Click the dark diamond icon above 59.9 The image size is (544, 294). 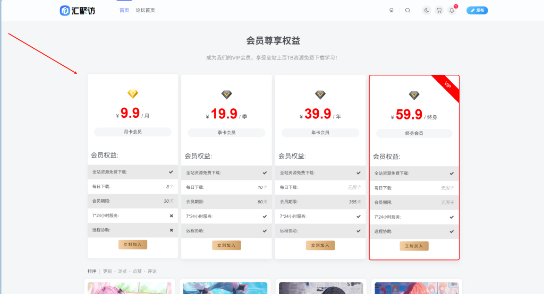click(x=414, y=95)
